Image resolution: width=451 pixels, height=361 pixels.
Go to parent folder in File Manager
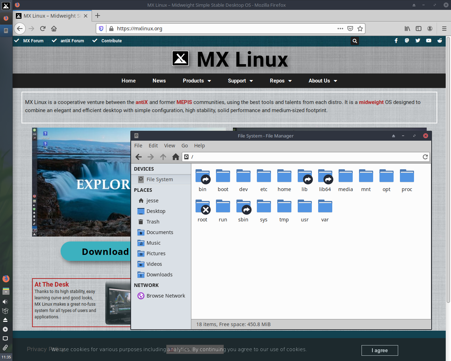(x=163, y=157)
